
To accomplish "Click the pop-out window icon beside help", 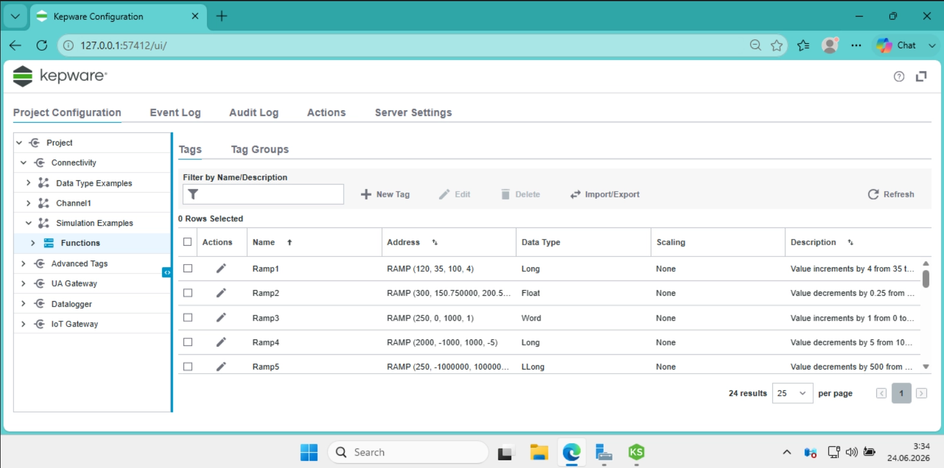I will point(921,76).
